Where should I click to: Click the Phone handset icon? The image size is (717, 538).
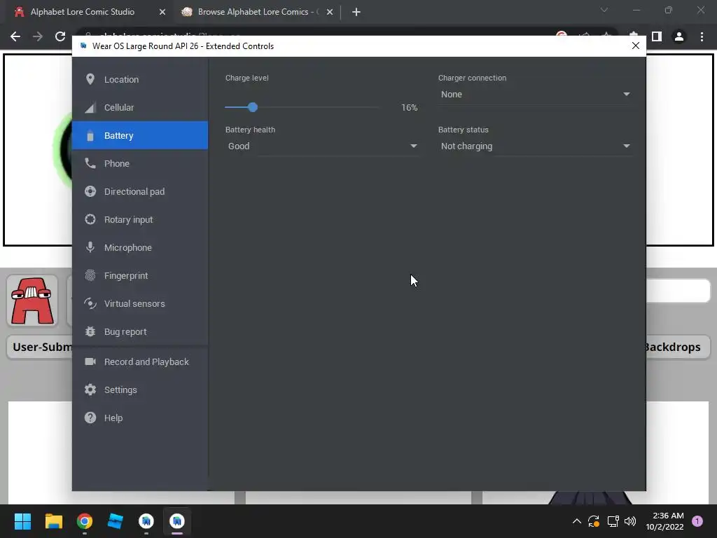tap(90, 163)
